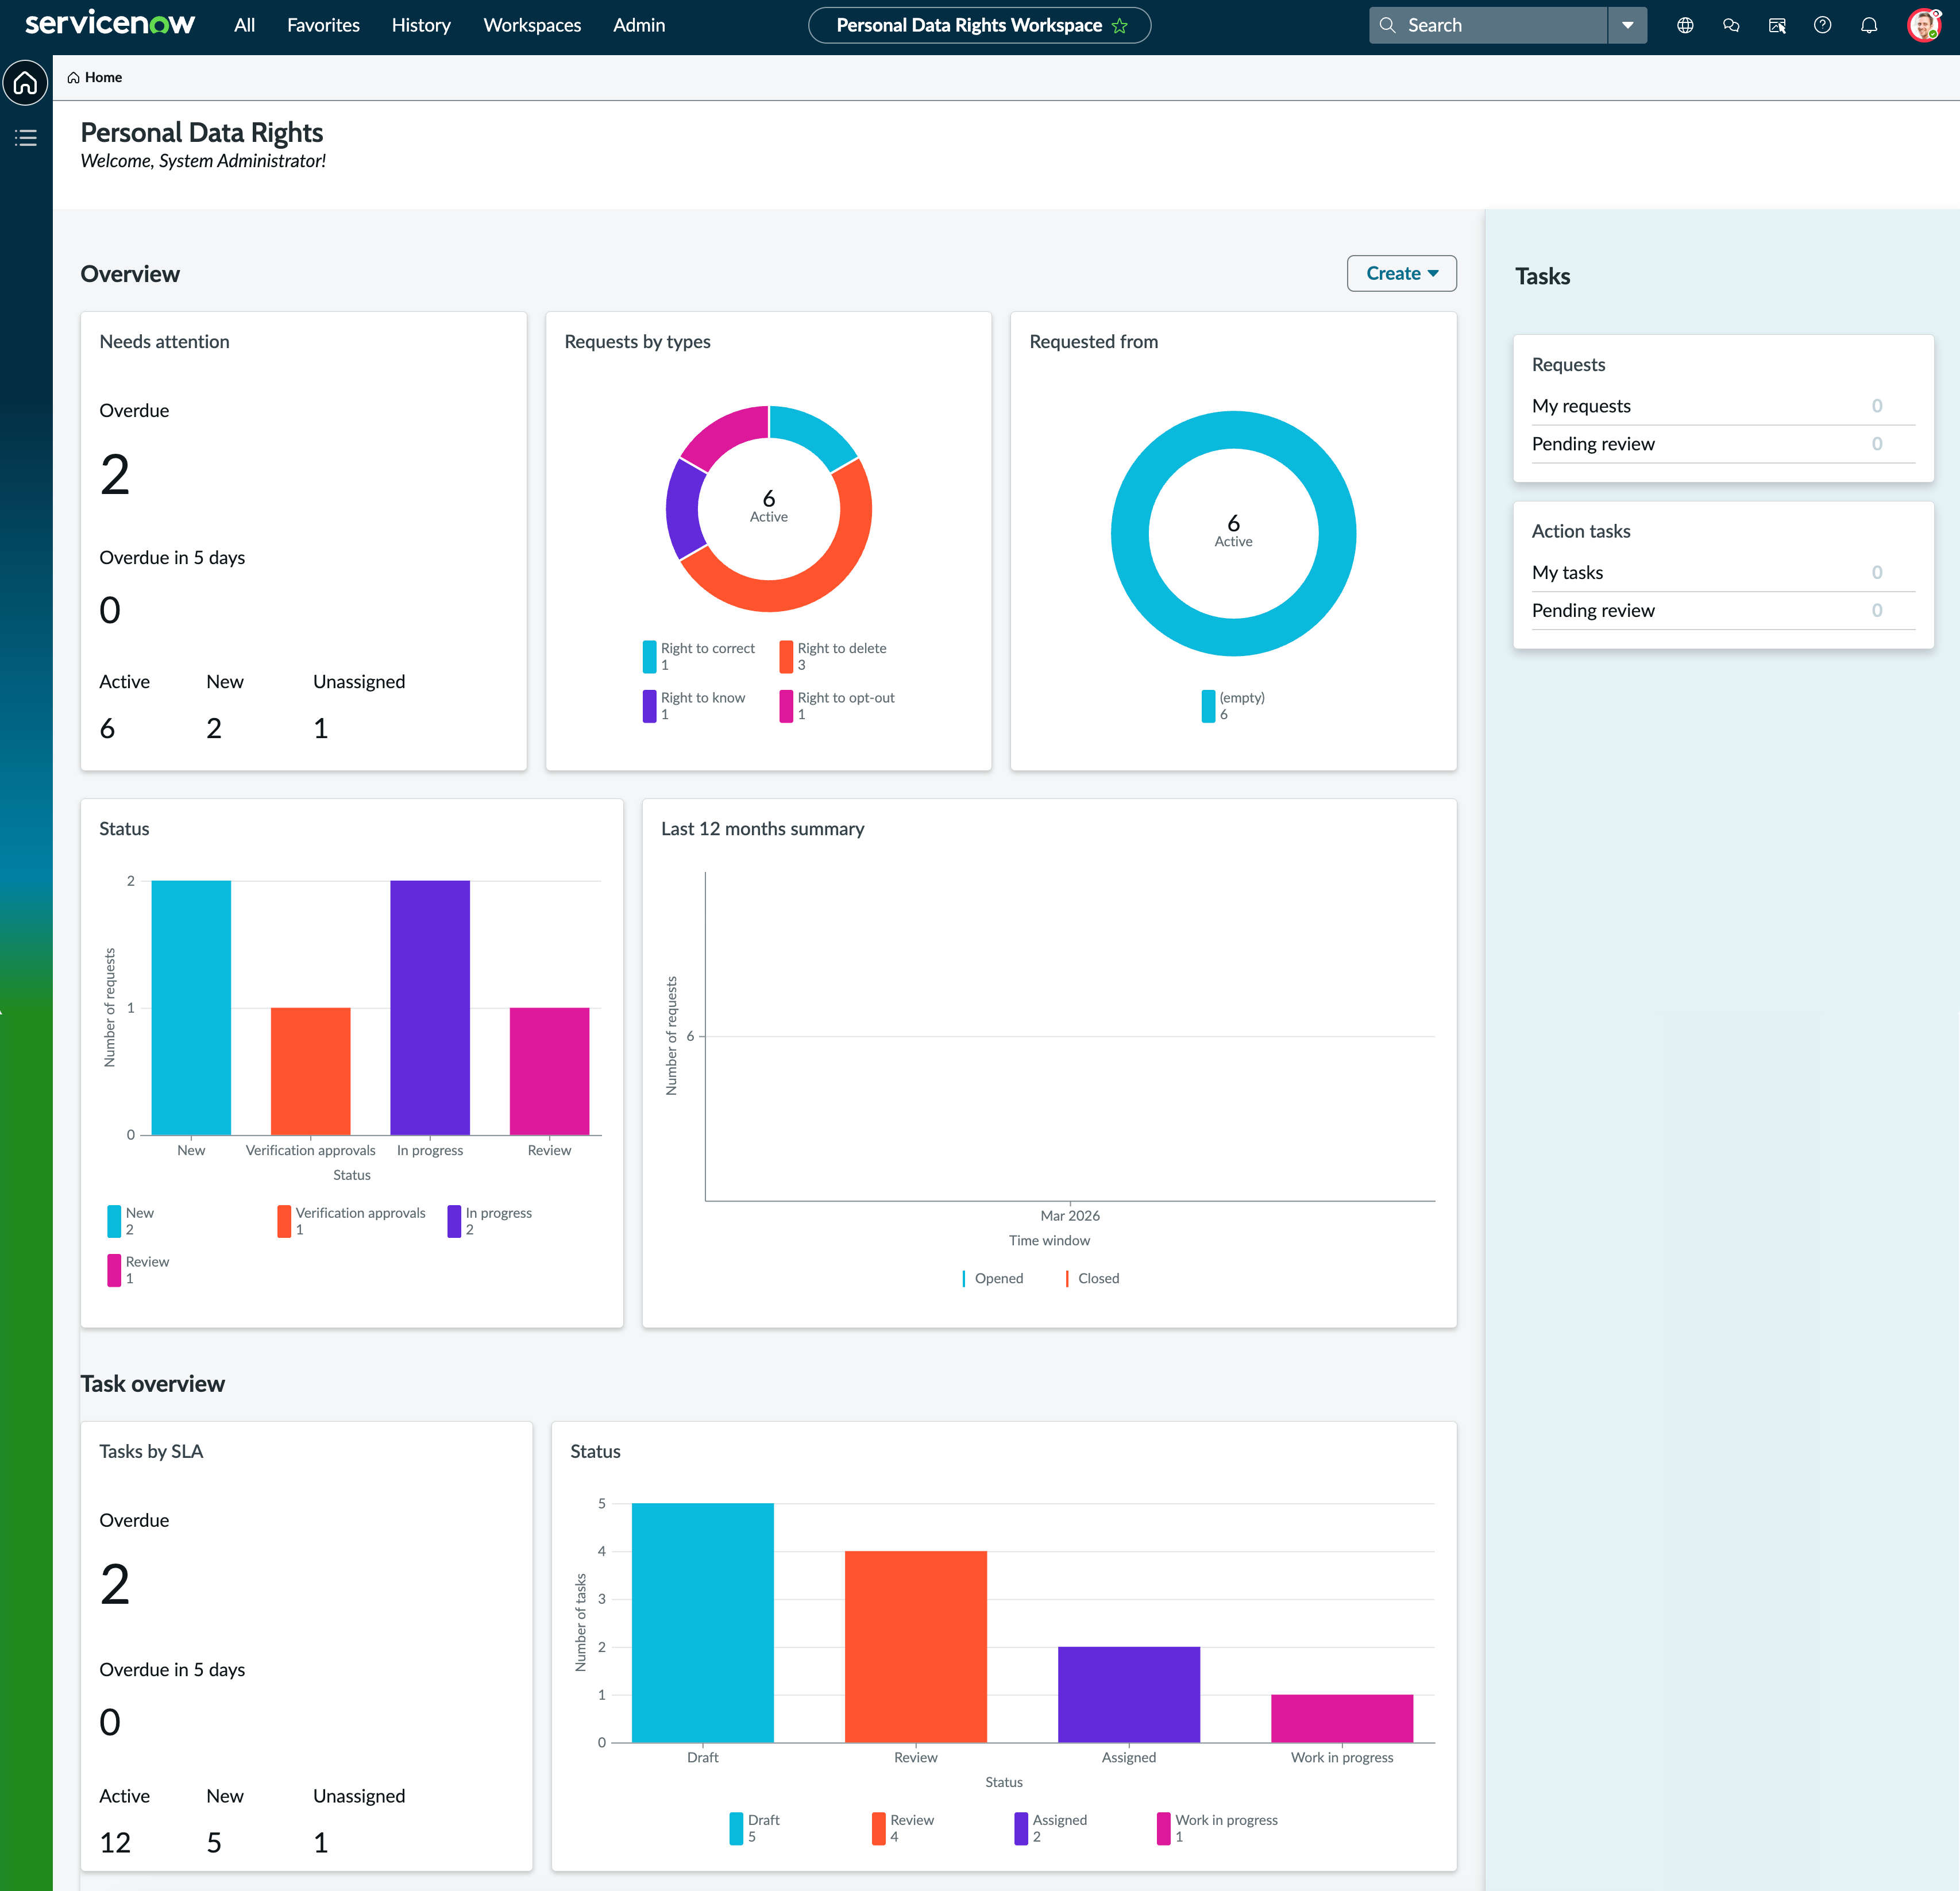Click the search magnifier icon
Viewport: 1960px width, 1891px height.
click(x=1387, y=25)
